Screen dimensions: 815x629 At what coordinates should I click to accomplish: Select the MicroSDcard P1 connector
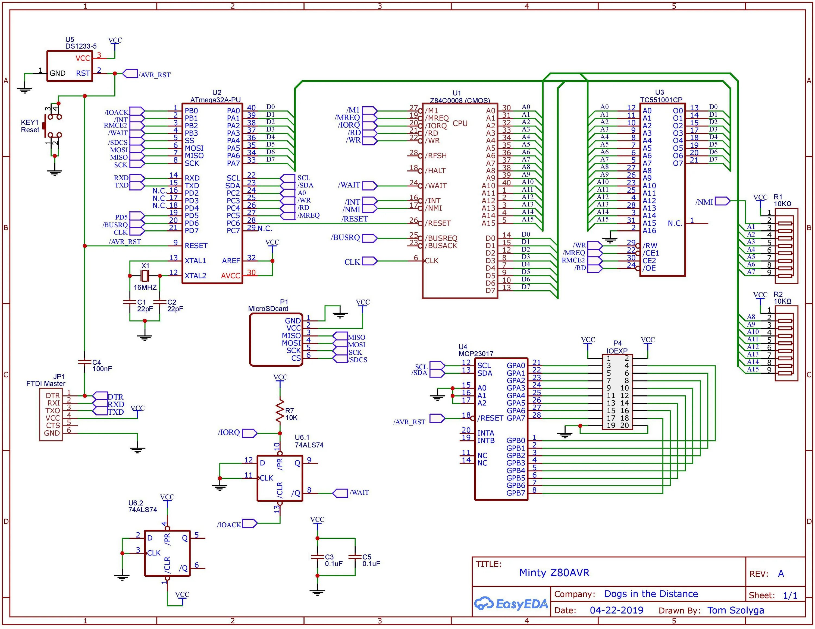[275, 339]
